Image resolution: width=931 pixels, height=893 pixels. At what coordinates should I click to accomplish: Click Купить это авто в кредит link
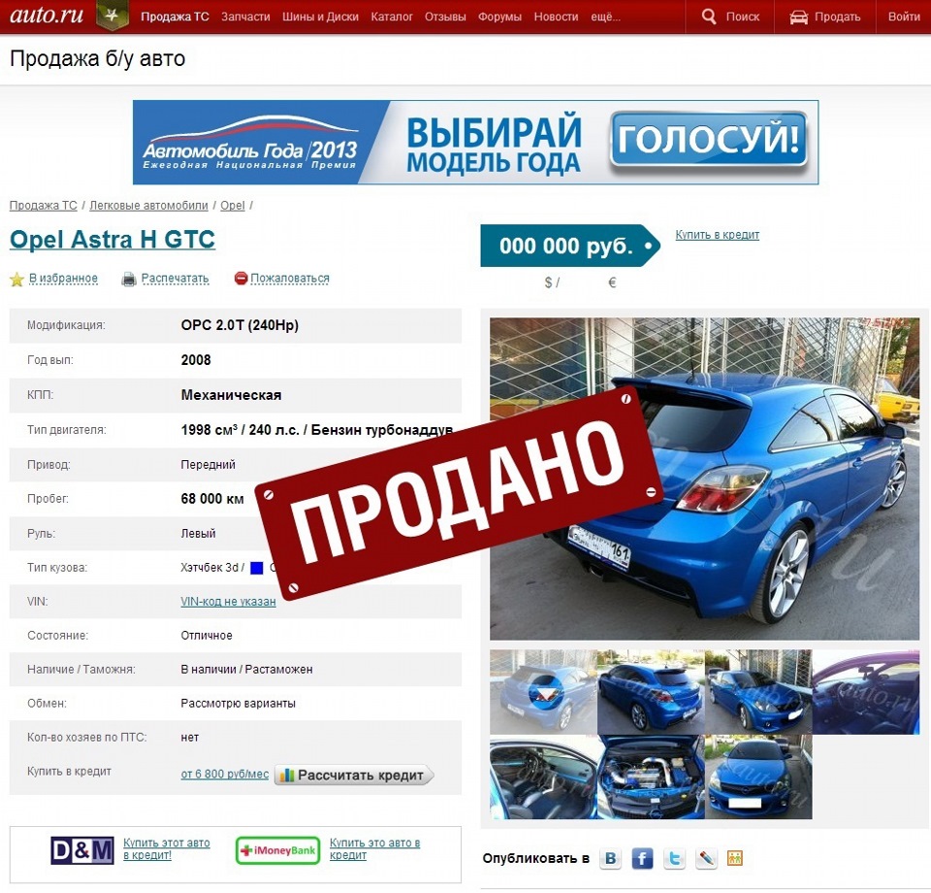[x=374, y=849]
